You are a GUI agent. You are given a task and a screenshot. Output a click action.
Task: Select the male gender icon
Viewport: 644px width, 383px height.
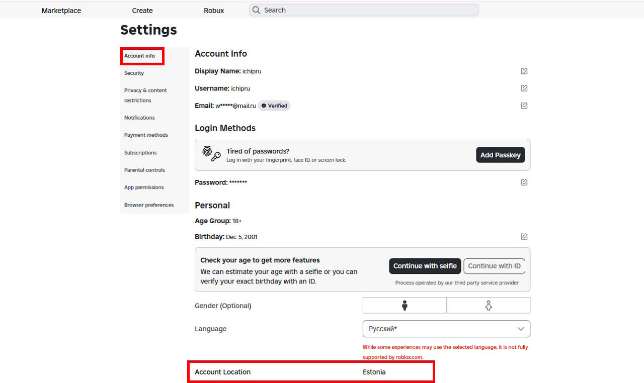click(405, 306)
